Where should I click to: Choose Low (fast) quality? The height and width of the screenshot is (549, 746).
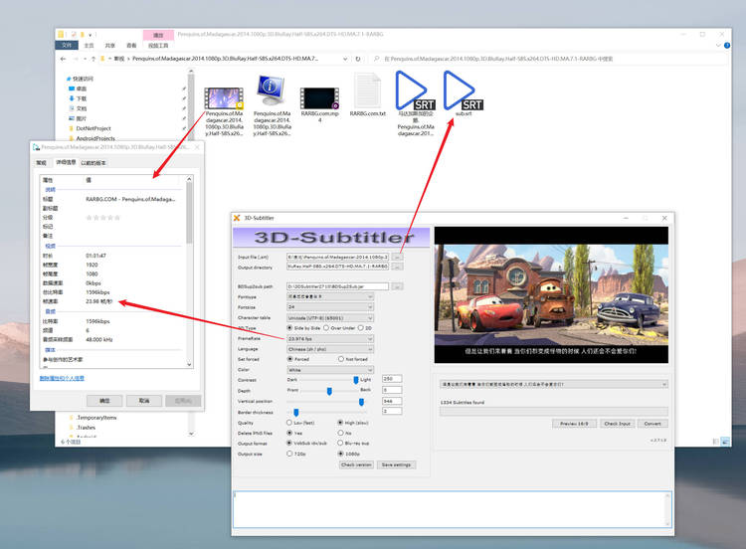pos(289,423)
